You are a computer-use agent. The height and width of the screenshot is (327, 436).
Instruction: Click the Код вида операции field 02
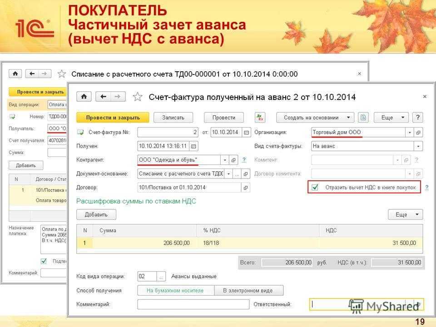tap(147, 277)
